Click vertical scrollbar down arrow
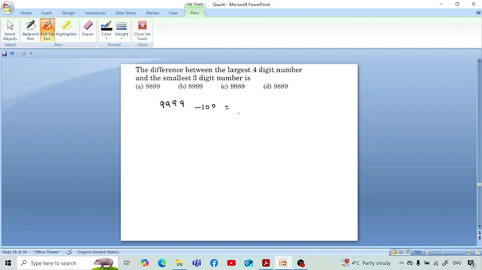 pos(479,227)
